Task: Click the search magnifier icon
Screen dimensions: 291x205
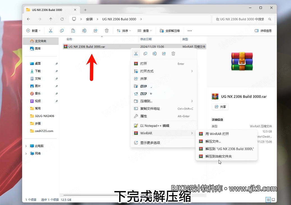Action: [270, 19]
